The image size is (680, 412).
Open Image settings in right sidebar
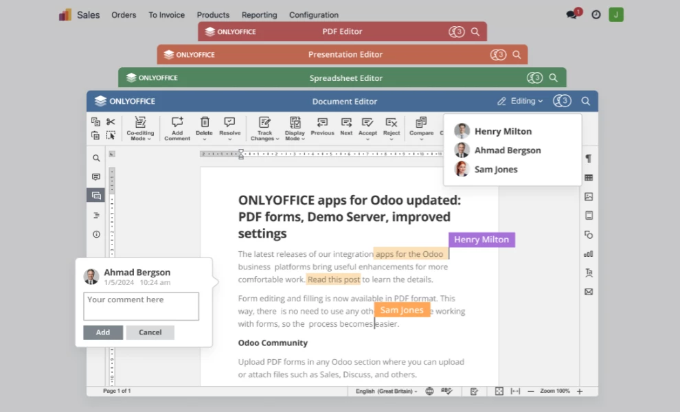point(589,196)
